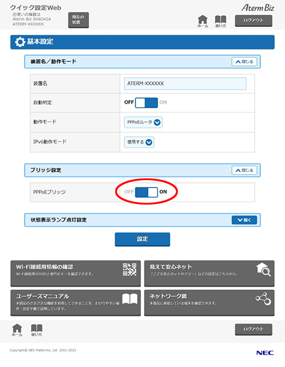Click the open book icon in ユーザーズマニュアル
Image resolution: width=285 pixels, height=367 pixels.
coord(130,299)
